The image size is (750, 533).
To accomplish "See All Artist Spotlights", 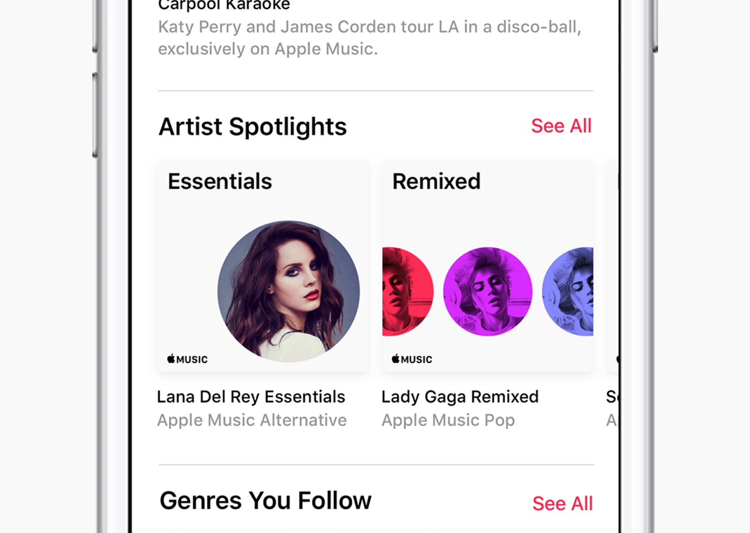I will 561,126.
